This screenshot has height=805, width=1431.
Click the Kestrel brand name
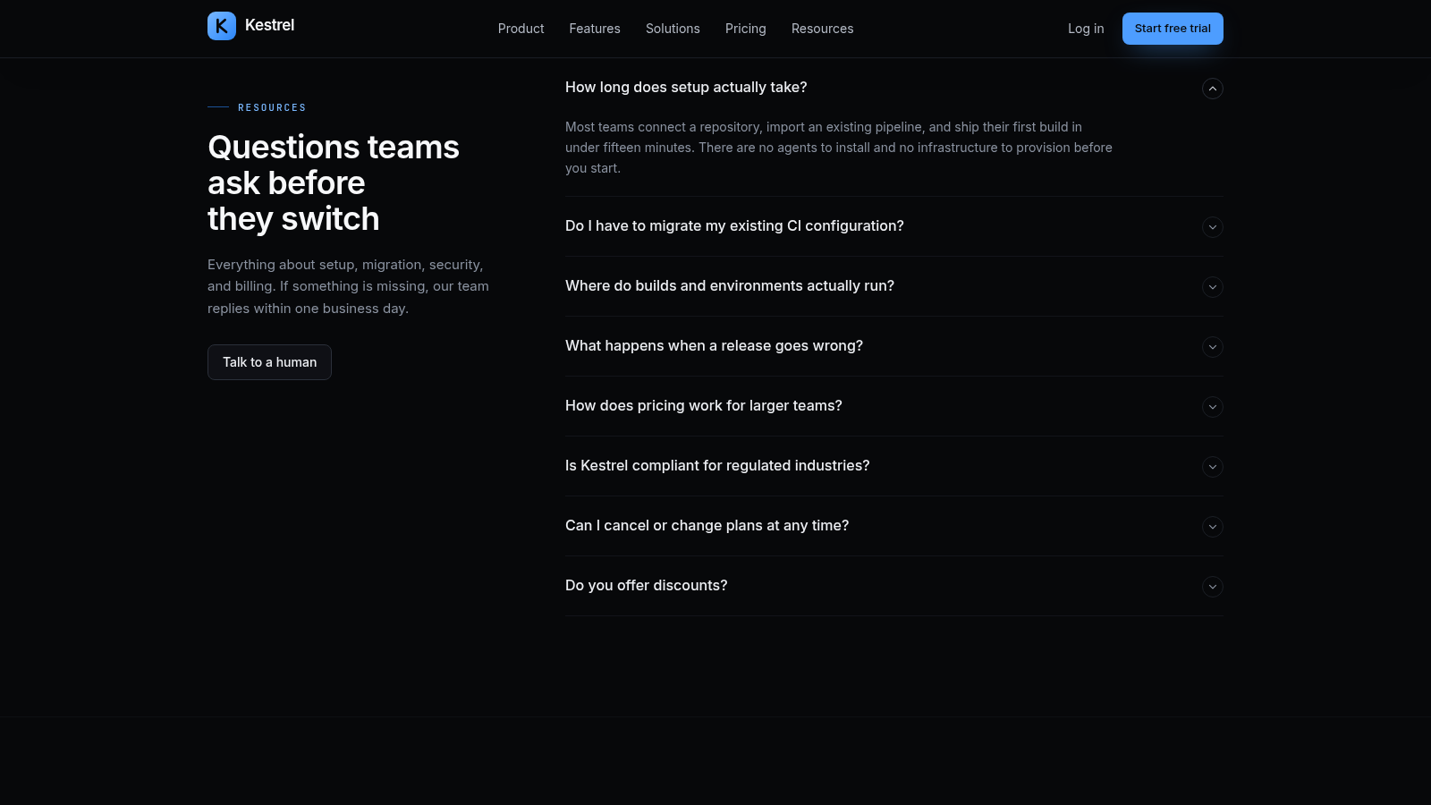point(269,25)
